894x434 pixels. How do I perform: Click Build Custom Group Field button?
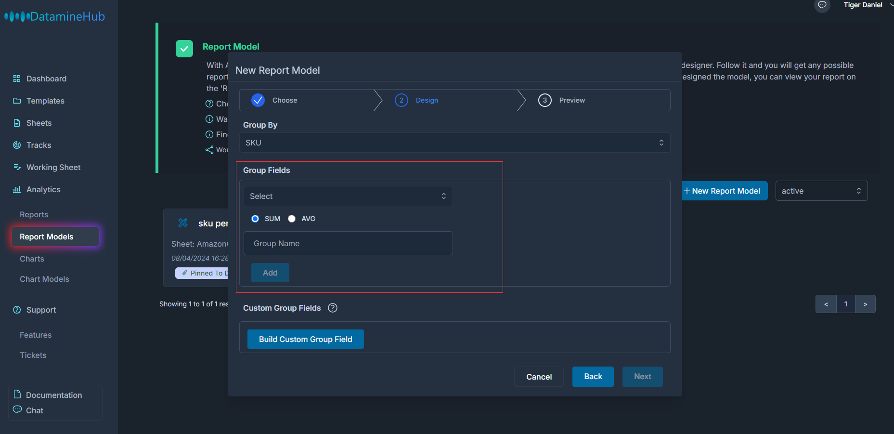[306, 339]
